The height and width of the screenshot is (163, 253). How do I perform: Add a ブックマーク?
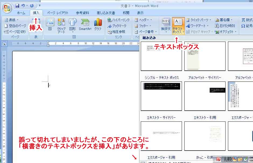pos(117,26)
